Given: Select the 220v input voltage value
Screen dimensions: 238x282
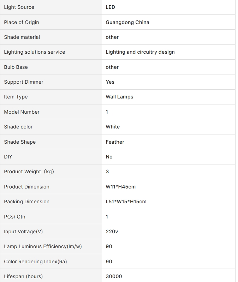Looking at the screenshot, I should (112, 232).
